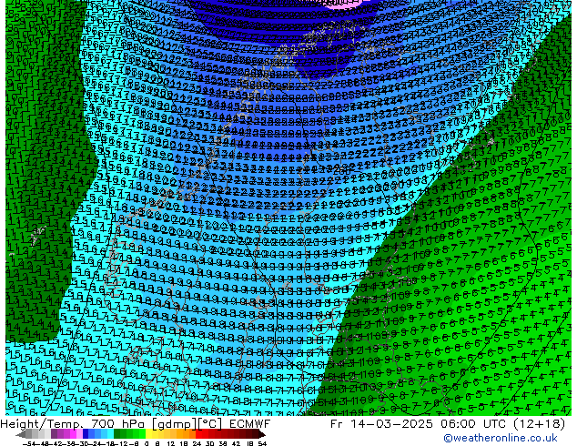
Task: Select the gray arrow at the legend's cold end
Action: [x=21, y=434]
